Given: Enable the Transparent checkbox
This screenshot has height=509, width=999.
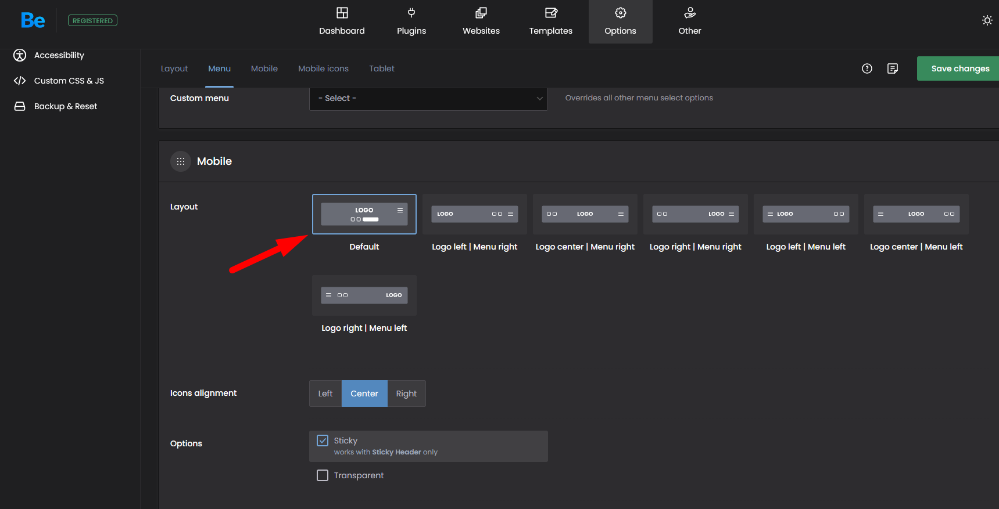Looking at the screenshot, I should [x=323, y=475].
